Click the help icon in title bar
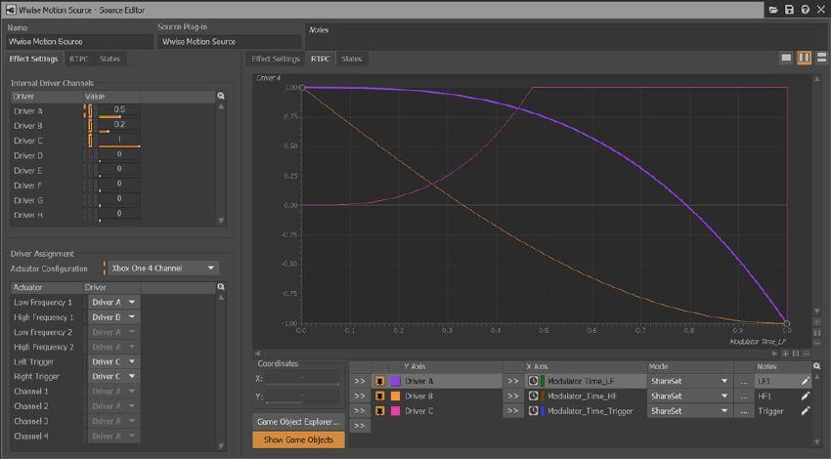The height and width of the screenshot is (459, 831). click(804, 9)
